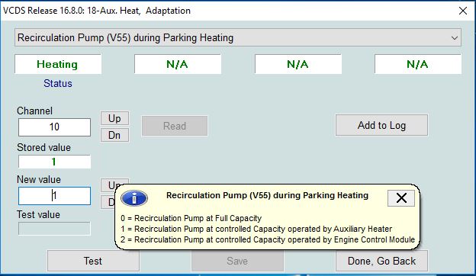Click the Read button

(x=175, y=126)
